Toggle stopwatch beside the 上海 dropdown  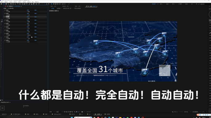[x=7, y=38]
